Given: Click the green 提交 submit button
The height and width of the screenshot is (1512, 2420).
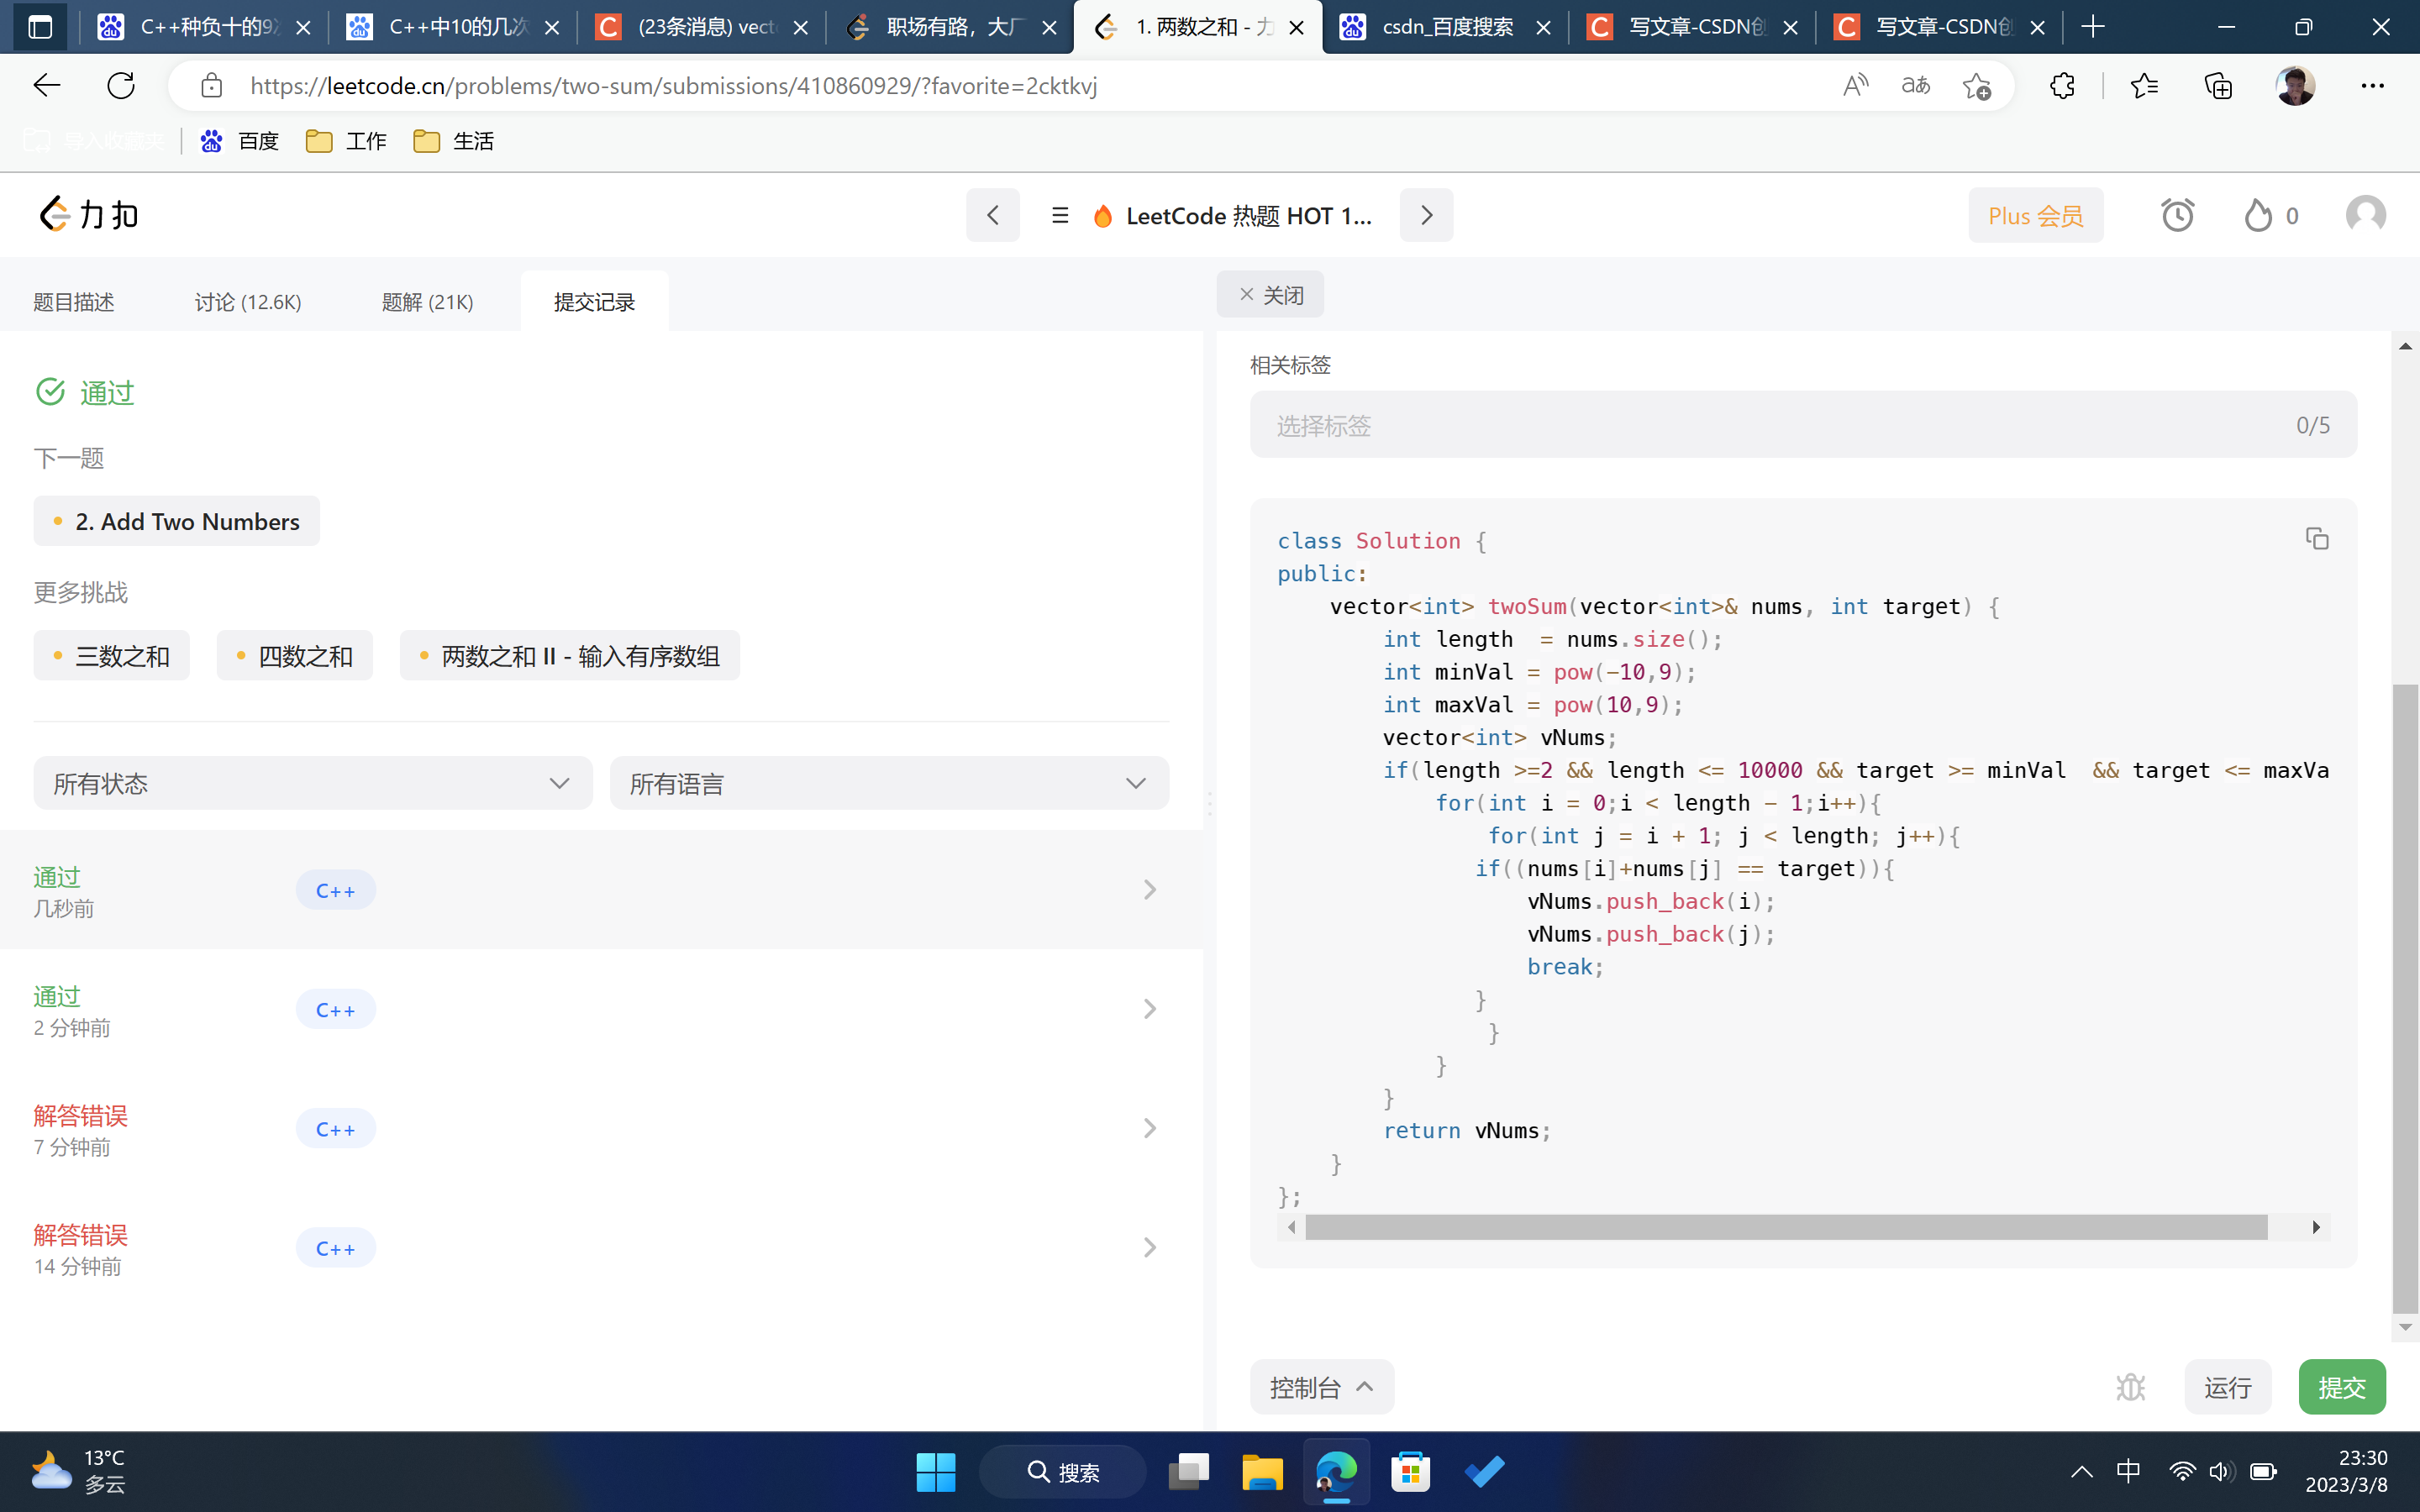Looking at the screenshot, I should pos(2341,1387).
